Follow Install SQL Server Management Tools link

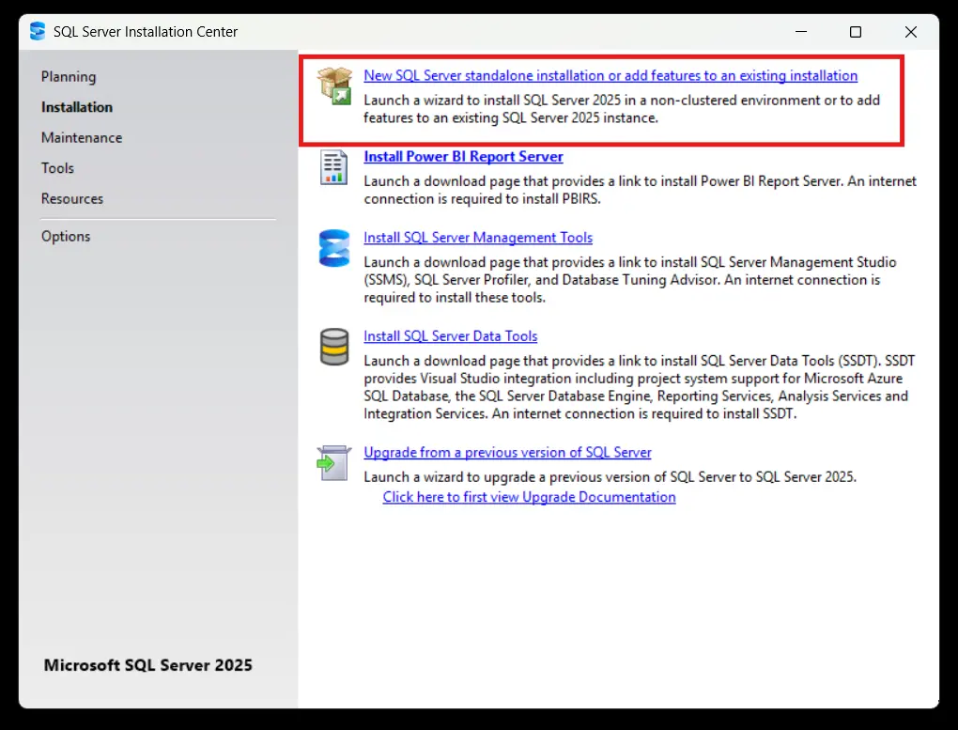[478, 239]
